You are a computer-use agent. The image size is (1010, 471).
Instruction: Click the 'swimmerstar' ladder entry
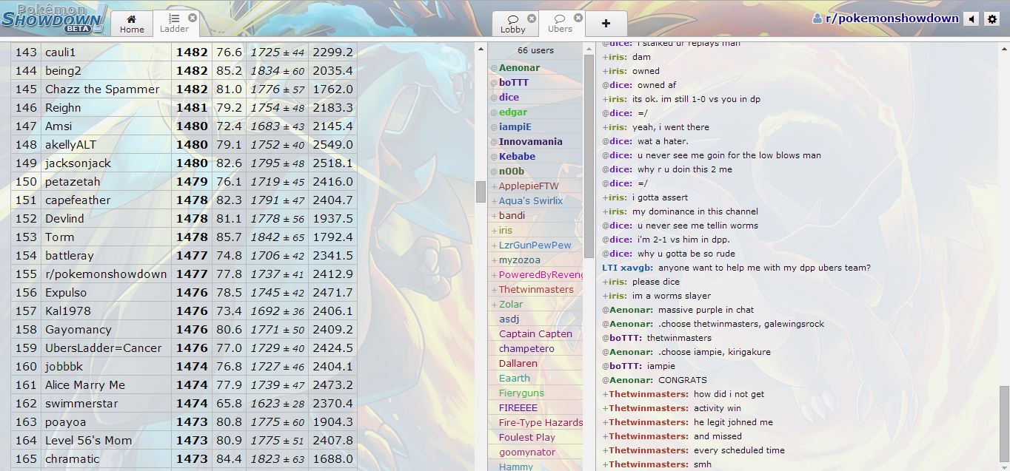click(81, 404)
